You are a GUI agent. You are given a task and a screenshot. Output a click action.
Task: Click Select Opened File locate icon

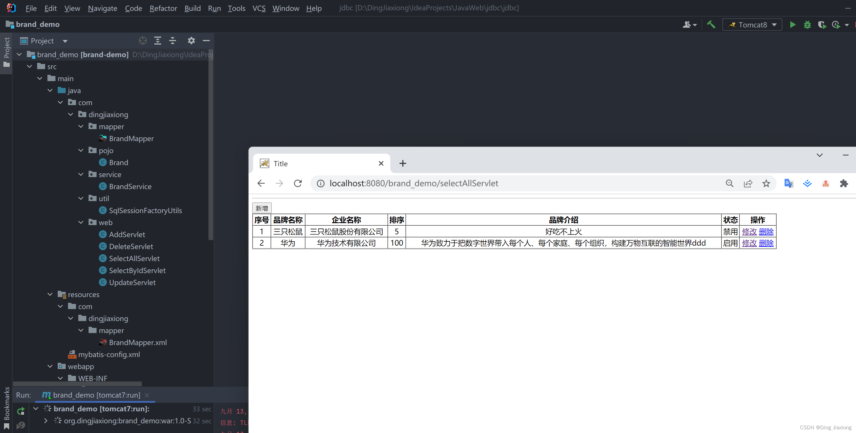pos(143,41)
